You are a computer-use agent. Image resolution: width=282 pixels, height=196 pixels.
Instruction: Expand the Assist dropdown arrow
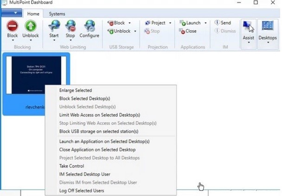click(249, 43)
